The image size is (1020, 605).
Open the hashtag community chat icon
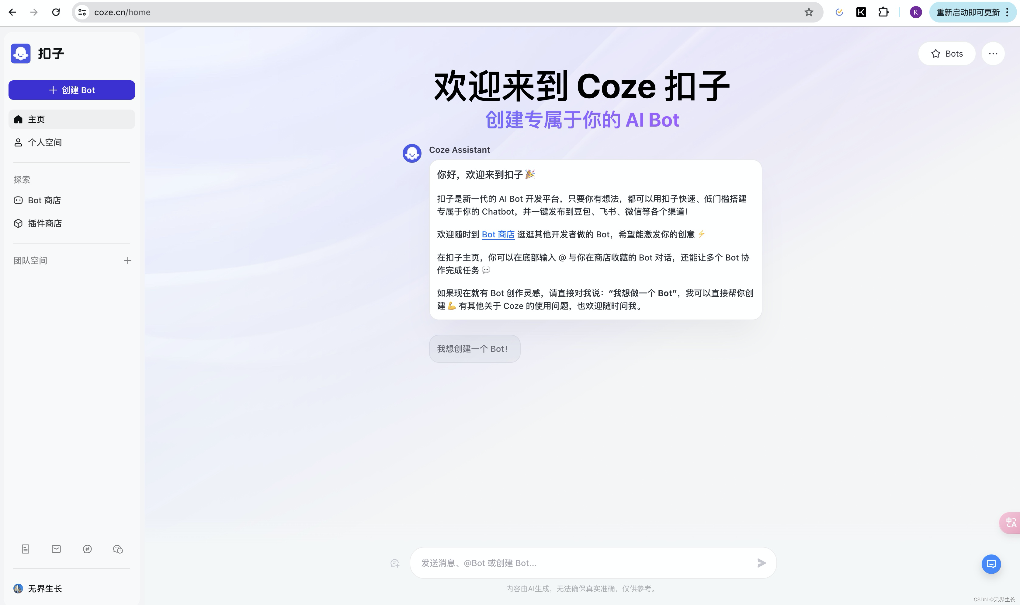(87, 549)
